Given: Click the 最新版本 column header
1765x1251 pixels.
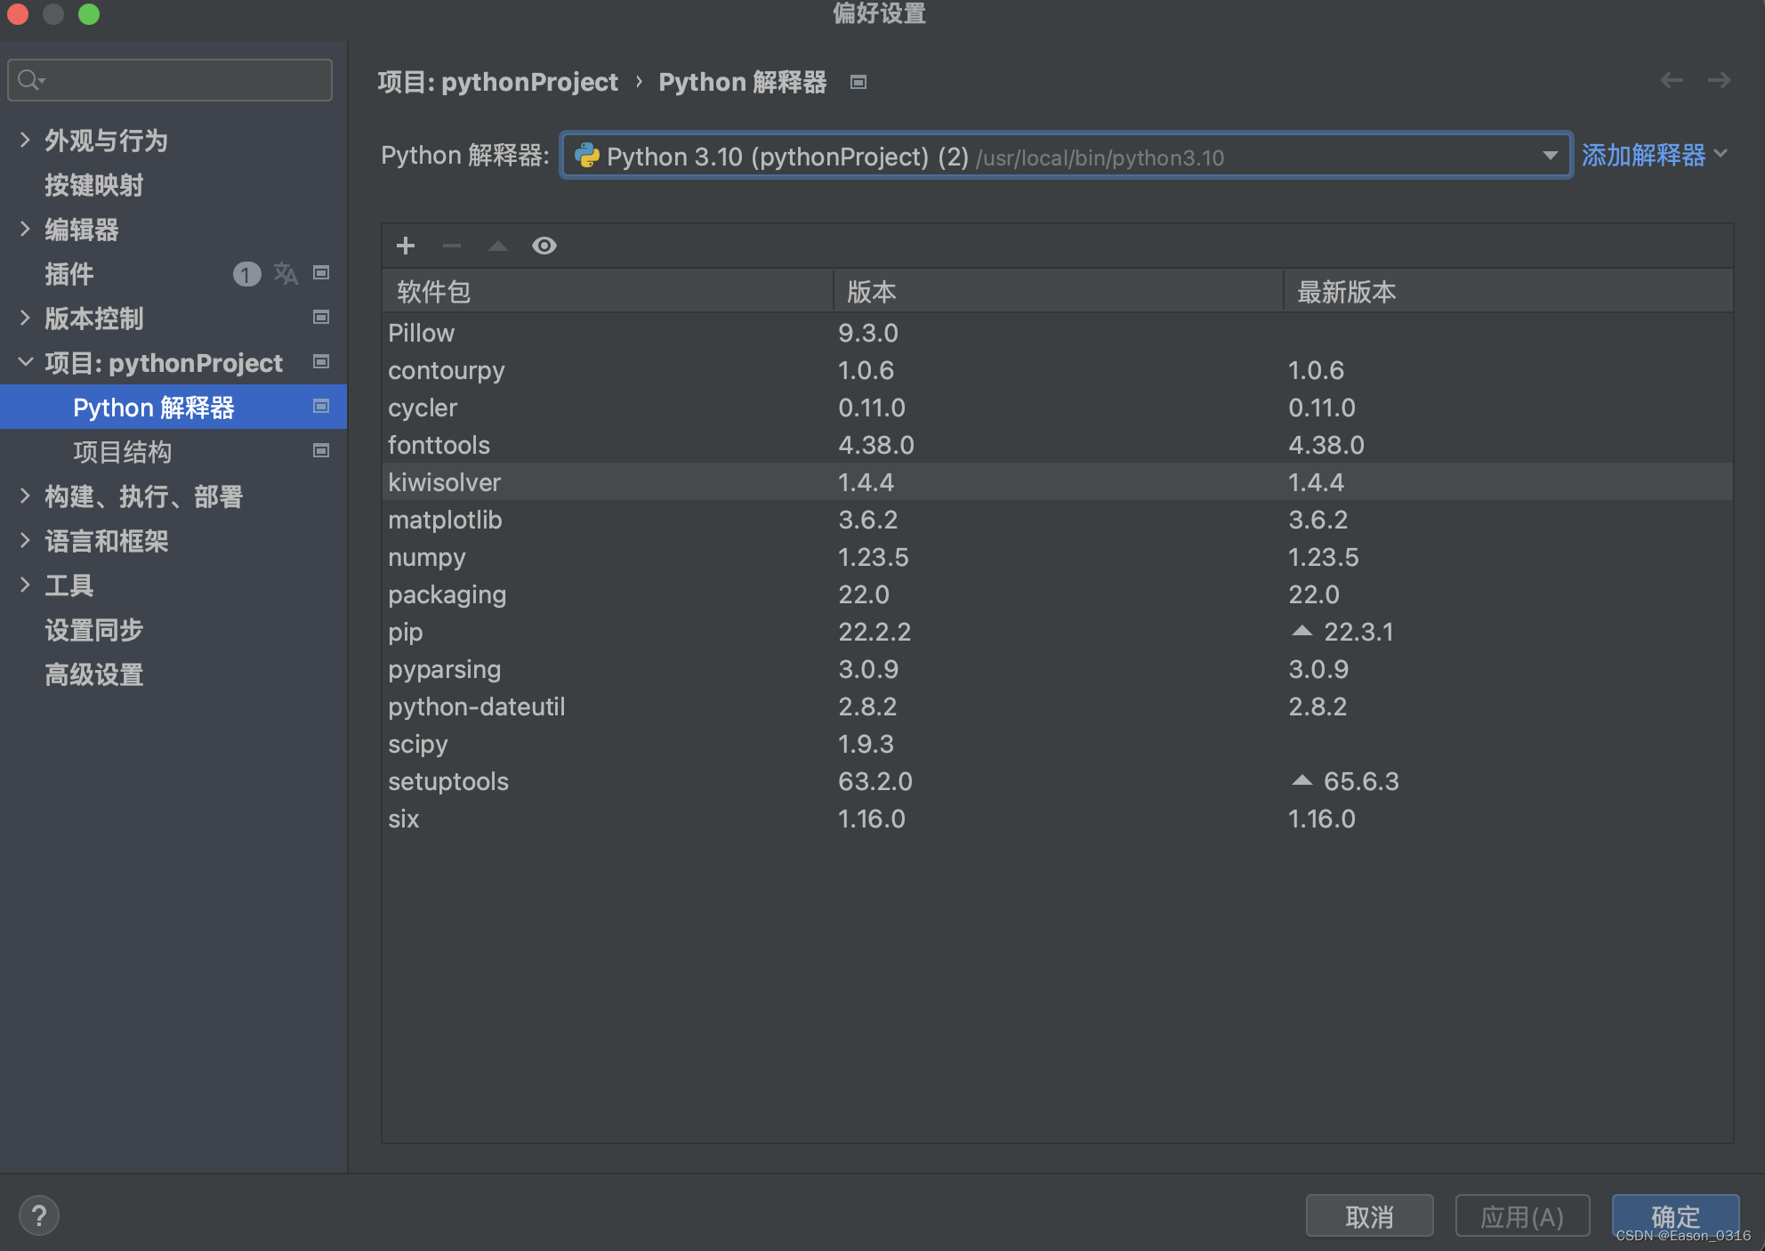Looking at the screenshot, I should tap(1508, 291).
